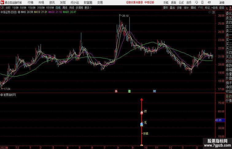Click the 画线 drawing toolbar button
The height and width of the screenshot is (149, 232).
click(x=193, y=8)
